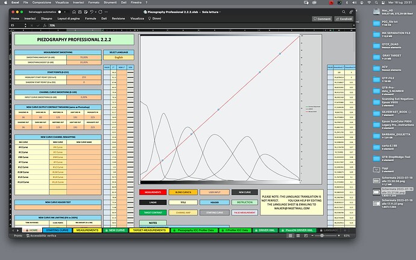Click the fx insert function icon
This screenshot has width=416, height=260.
point(45,25)
